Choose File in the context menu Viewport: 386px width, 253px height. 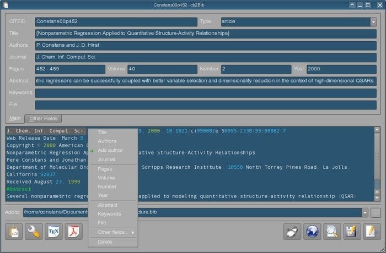pos(113,223)
